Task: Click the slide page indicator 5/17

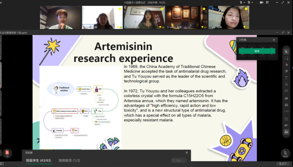Action: click(282, 164)
